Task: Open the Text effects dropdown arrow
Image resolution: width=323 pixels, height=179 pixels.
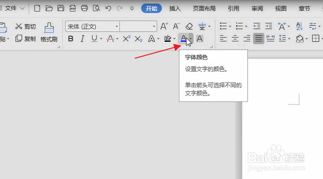Action: 158,39
